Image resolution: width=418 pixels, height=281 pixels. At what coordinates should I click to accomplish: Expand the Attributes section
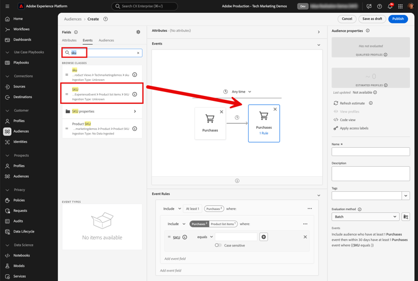[x=319, y=32]
